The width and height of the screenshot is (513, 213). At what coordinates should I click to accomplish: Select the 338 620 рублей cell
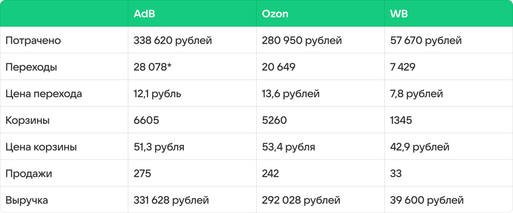[173, 40]
